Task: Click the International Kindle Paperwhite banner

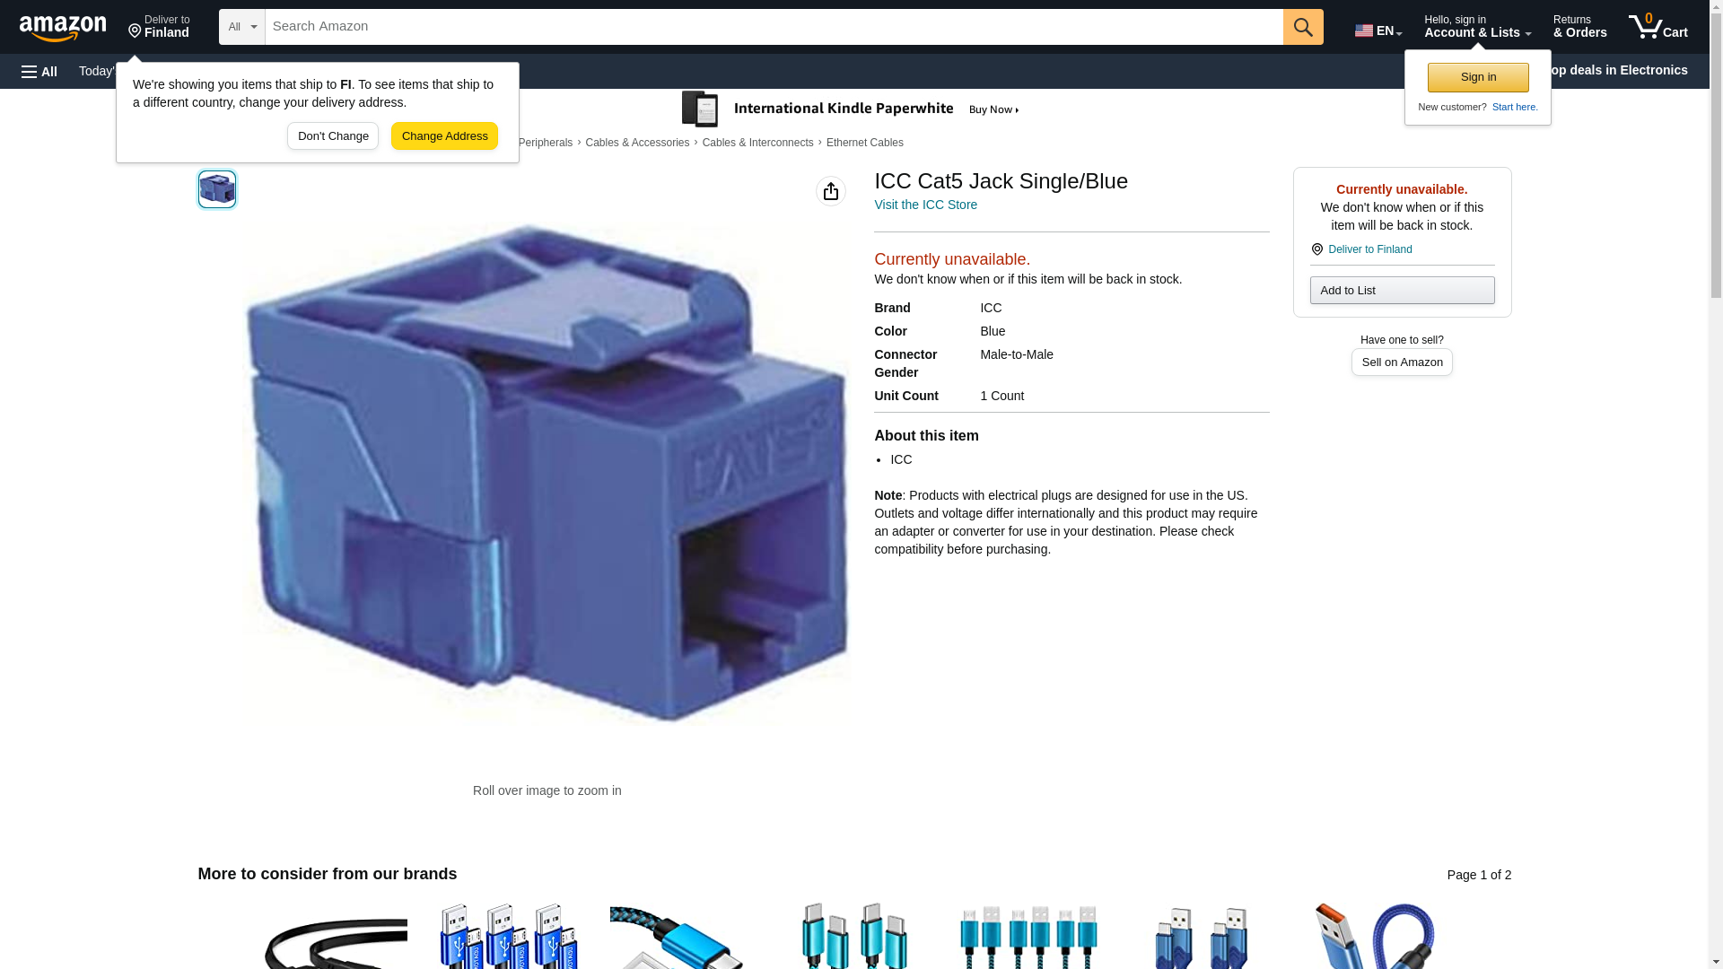Action: (x=851, y=109)
